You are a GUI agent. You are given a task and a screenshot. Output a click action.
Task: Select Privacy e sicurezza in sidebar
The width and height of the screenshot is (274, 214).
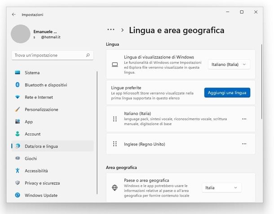[x=53, y=183]
